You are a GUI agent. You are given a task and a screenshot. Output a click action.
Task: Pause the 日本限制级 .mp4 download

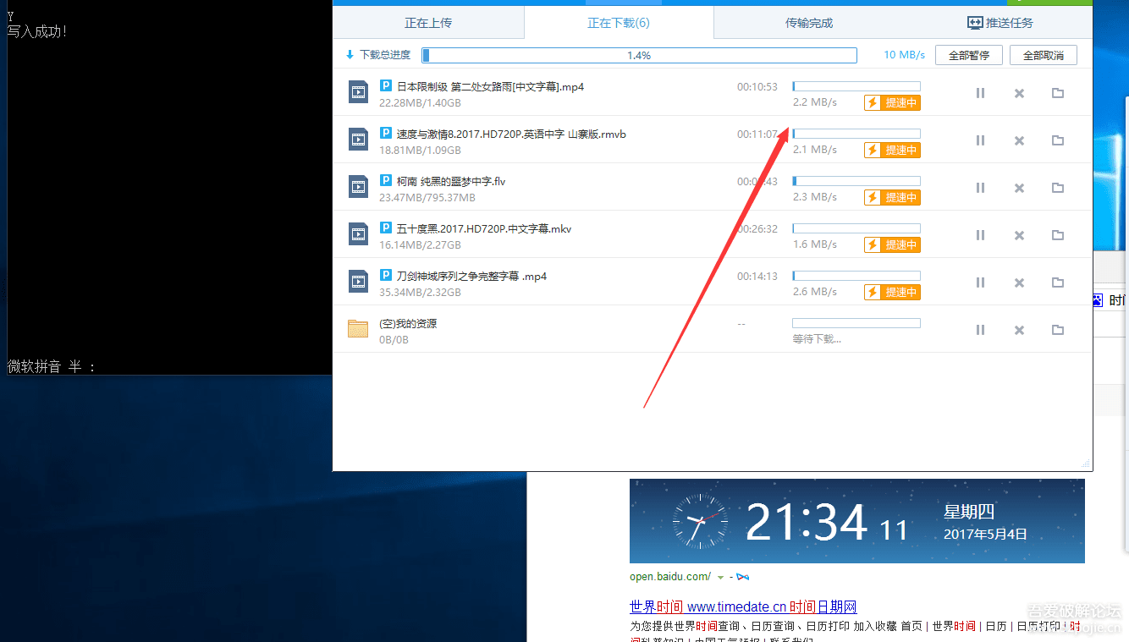pos(980,93)
